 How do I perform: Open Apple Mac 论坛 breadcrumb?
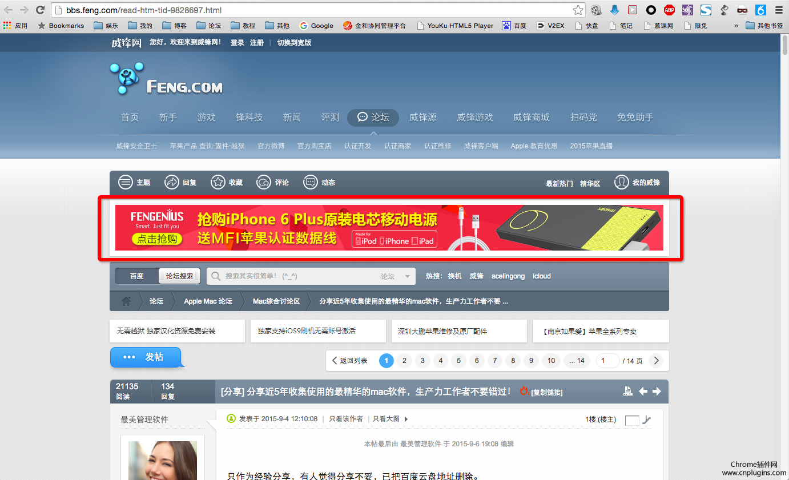coord(208,301)
